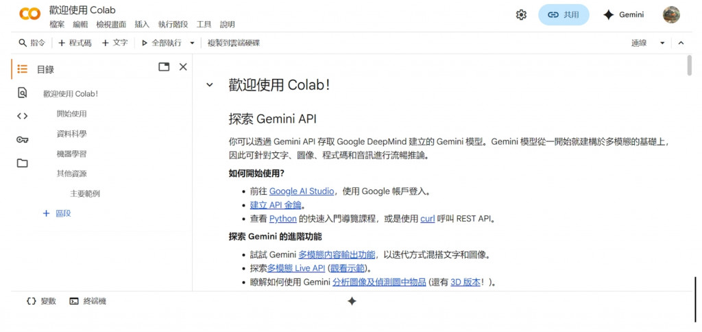The width and height of the screenshot is (702, 332).
Task: Open the 檔案 menu
Action: (57, 25)
